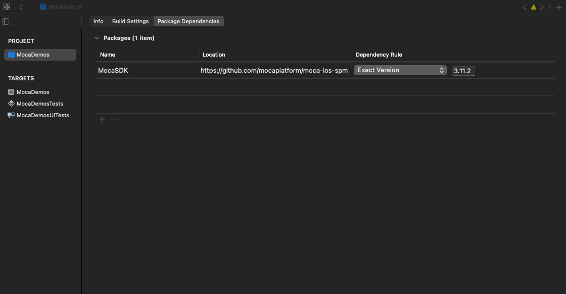
Task: Click the 3.11.2 version field
Action: [463, 71]
